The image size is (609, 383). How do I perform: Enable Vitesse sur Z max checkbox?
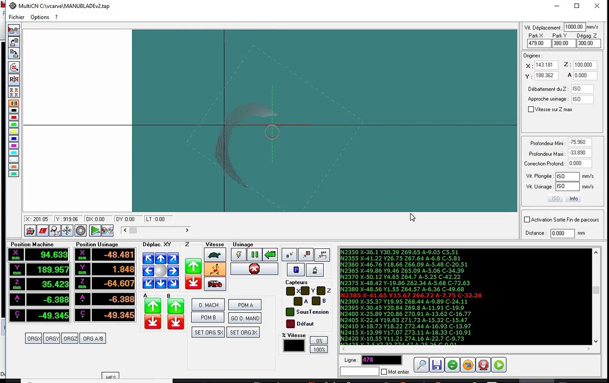(x=531, y=110)
